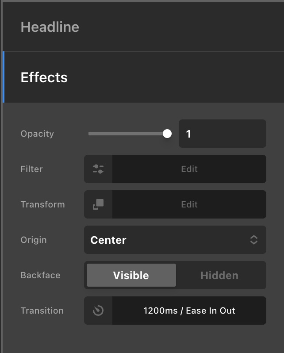The image size is (284, 353).
Task: Open the 1200ms Ease In Out transition
Action: [x=189, y=311]
